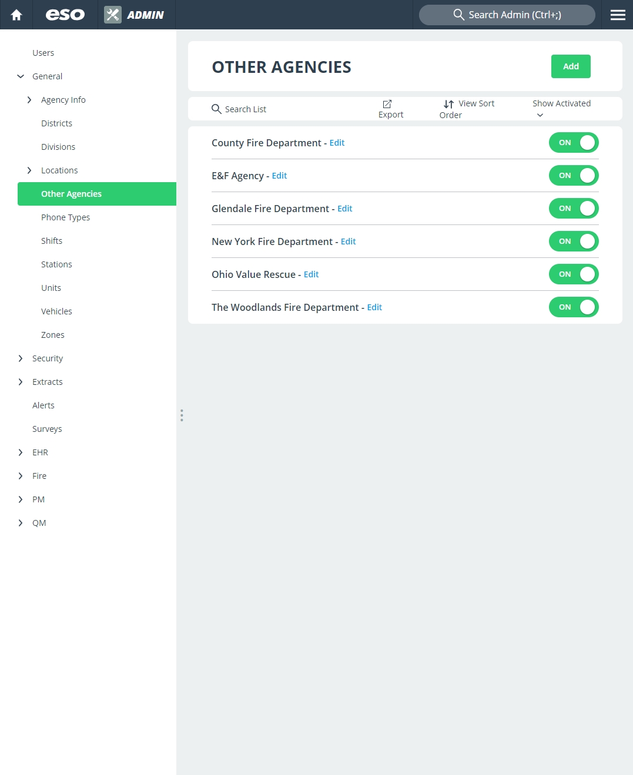
Task: Expand the Security section
Action: click(x=21, y=358)
